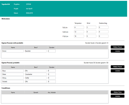This screenshot has height=105, width=129.
Task: Select the name field containing Simon
Action: point(13,51)
